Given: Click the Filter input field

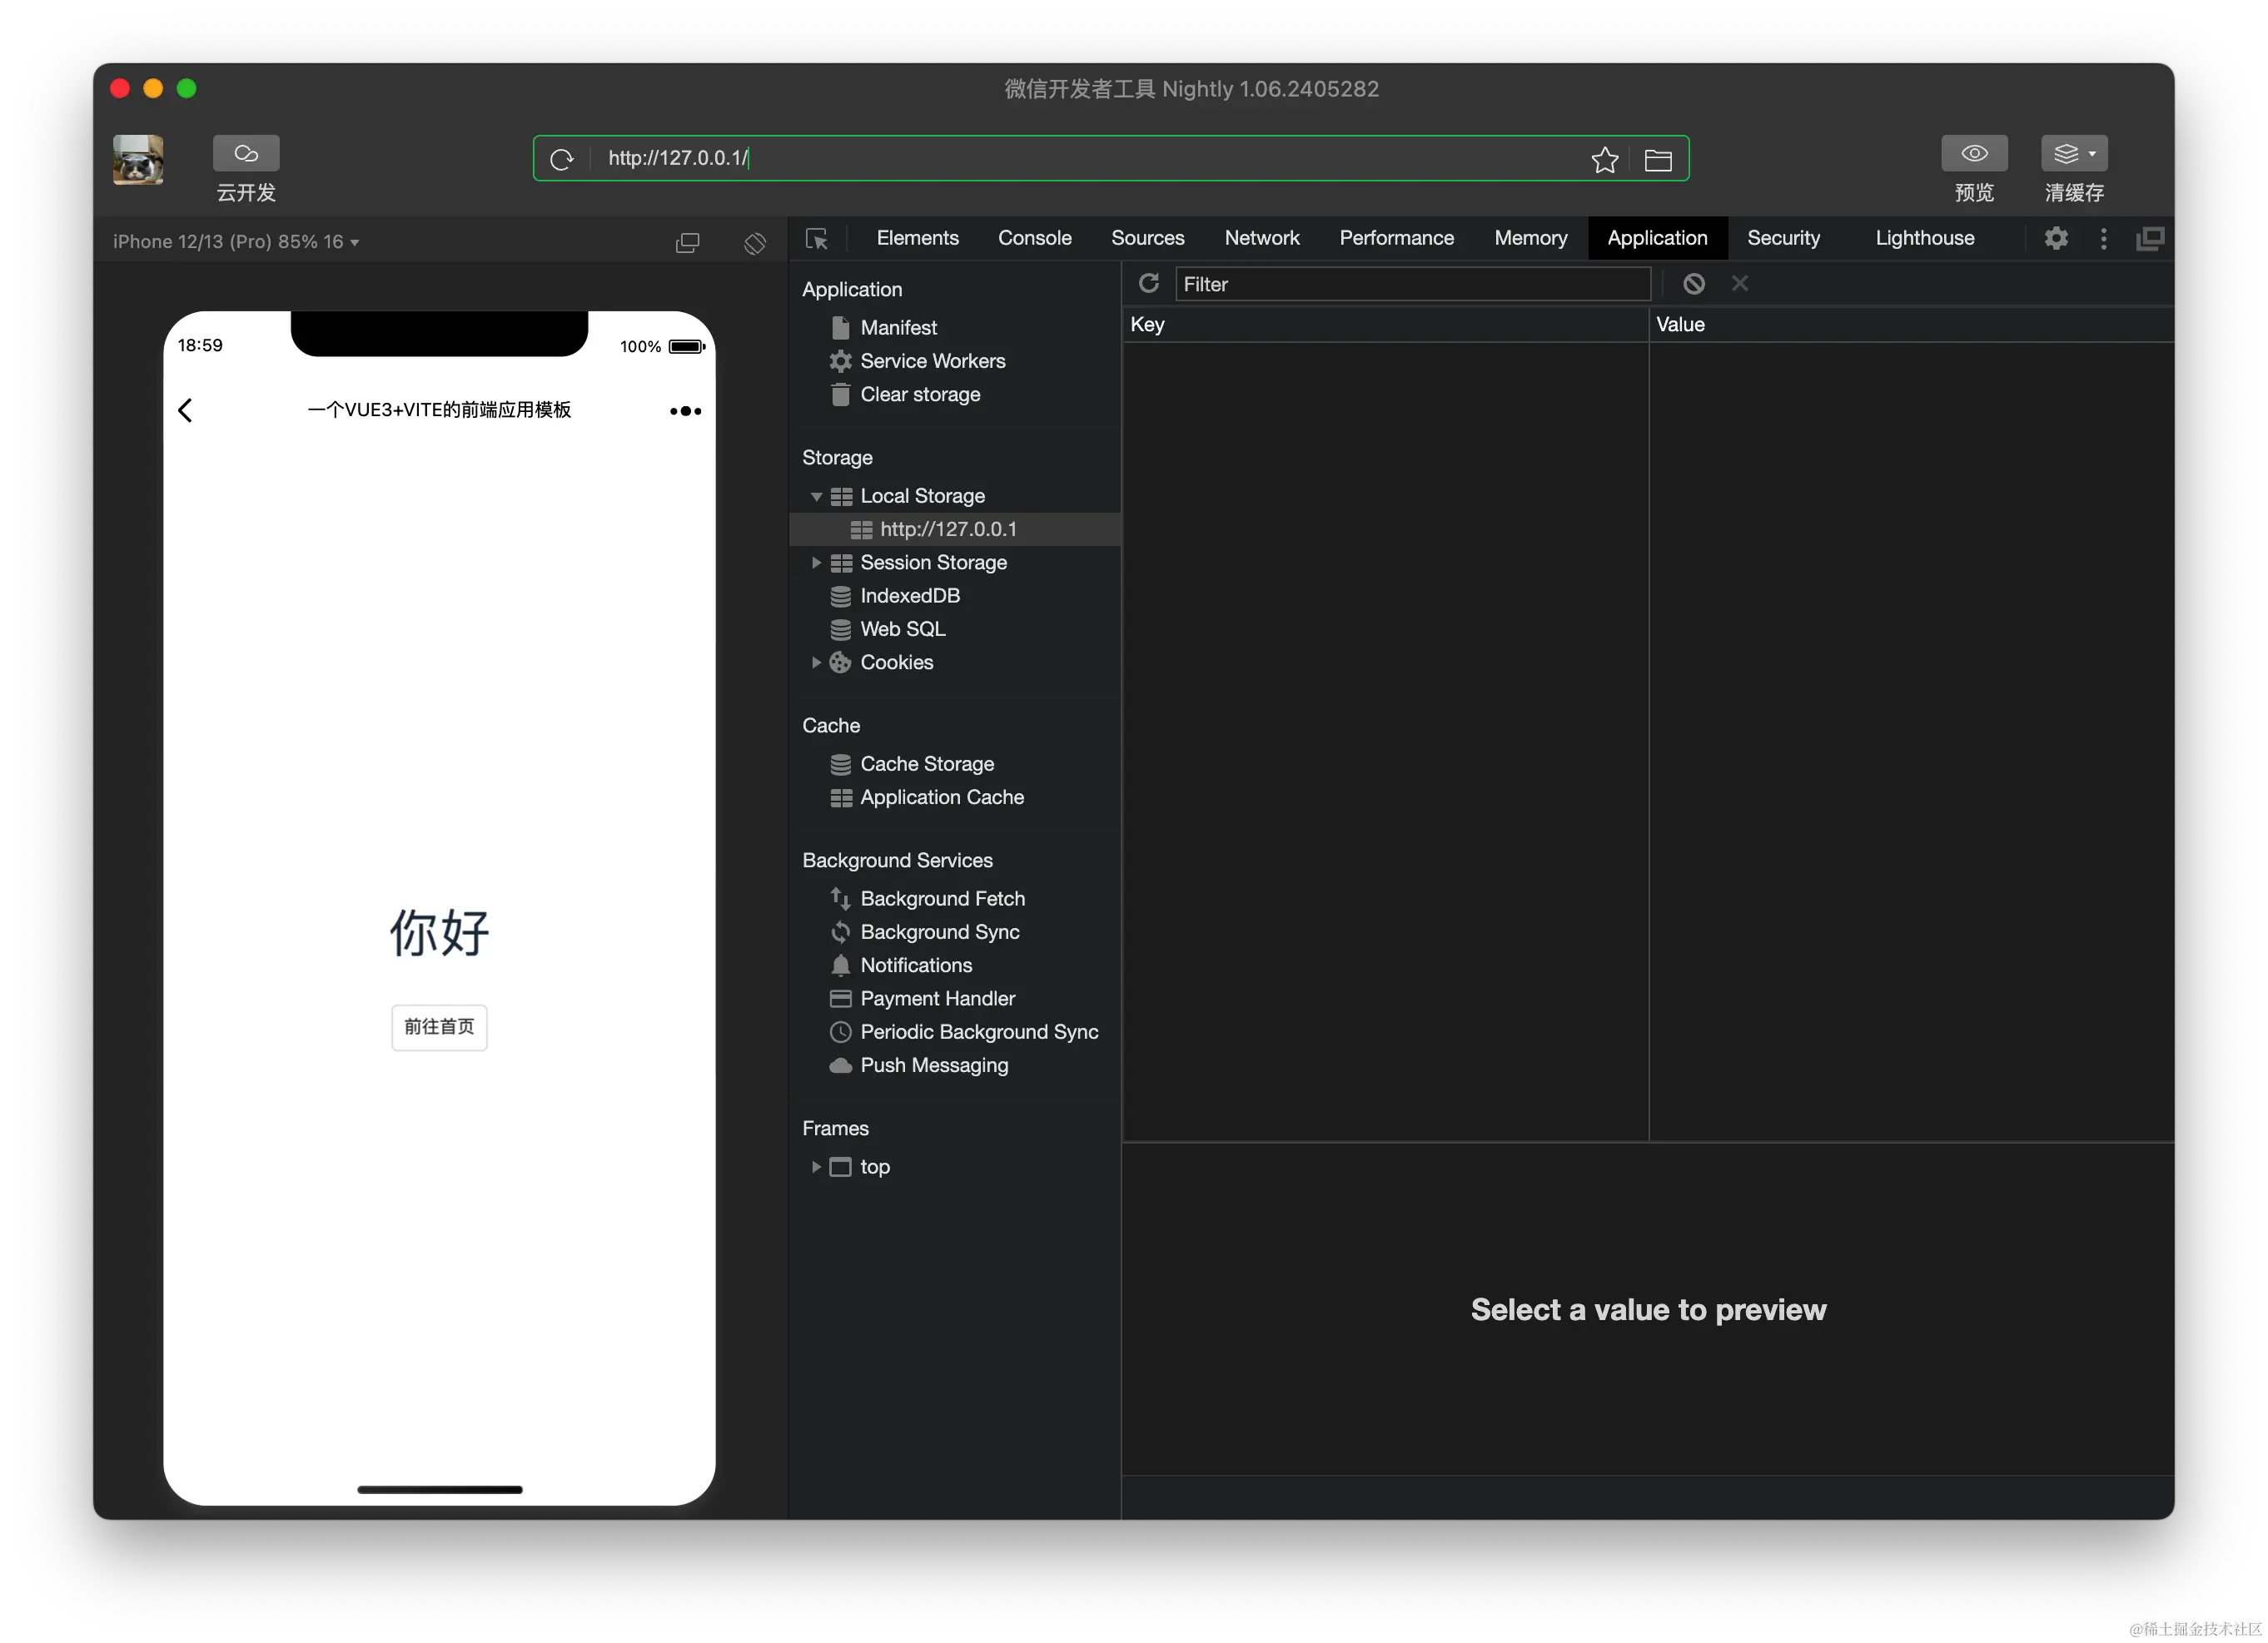Looking at the screenshot, I should [x=1411, y=284].
